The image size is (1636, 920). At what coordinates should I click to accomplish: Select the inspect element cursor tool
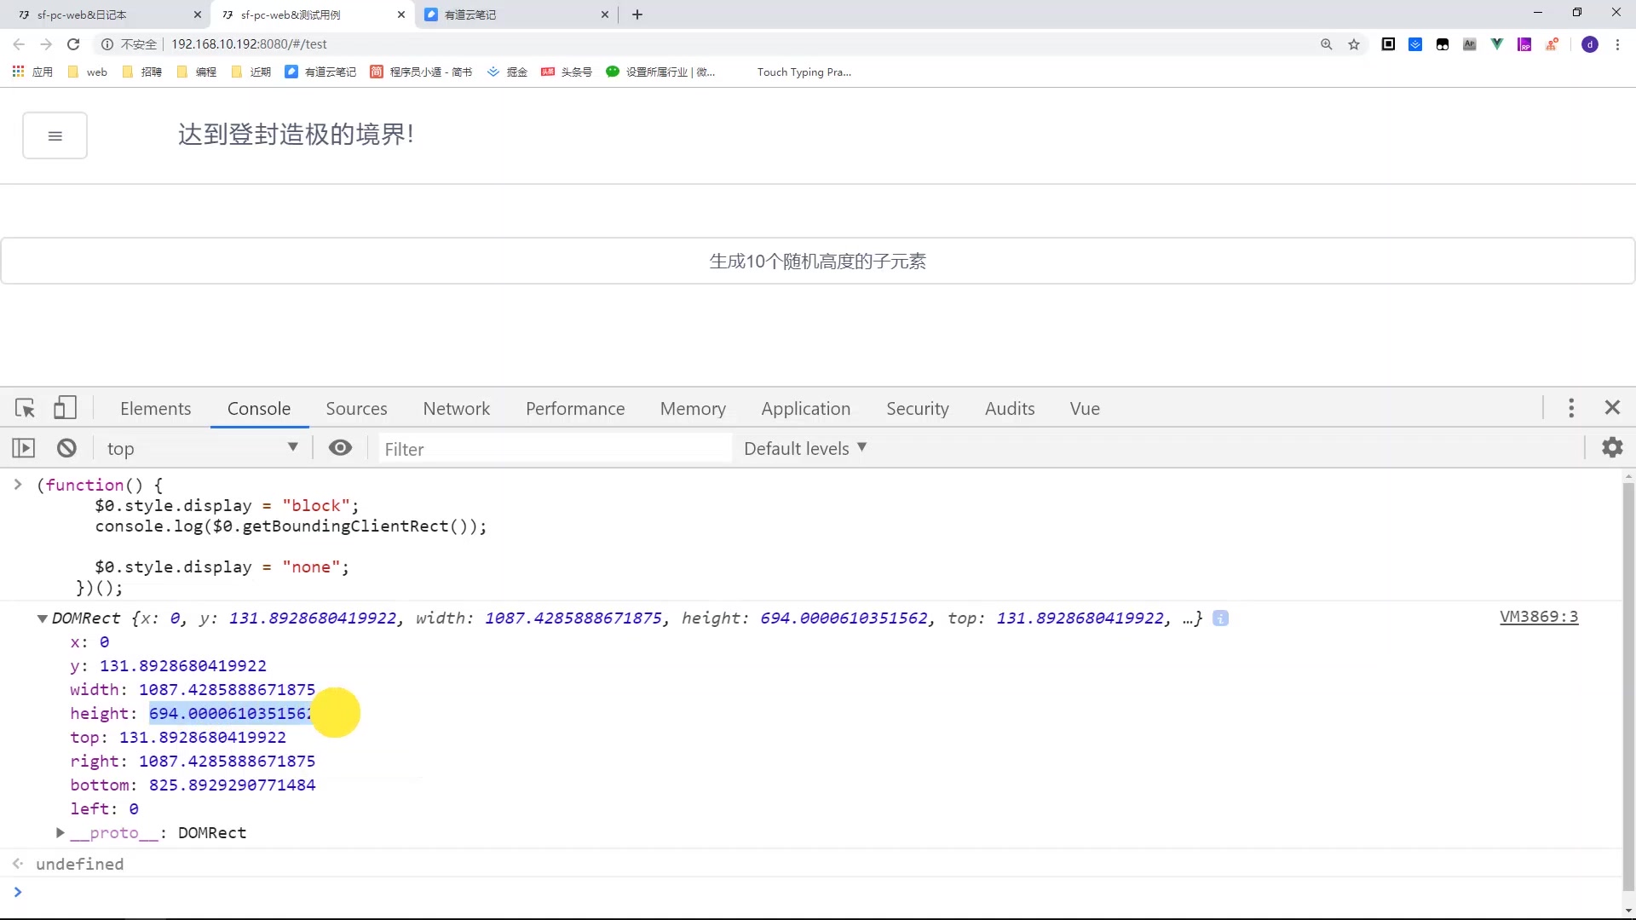[26, 408]
